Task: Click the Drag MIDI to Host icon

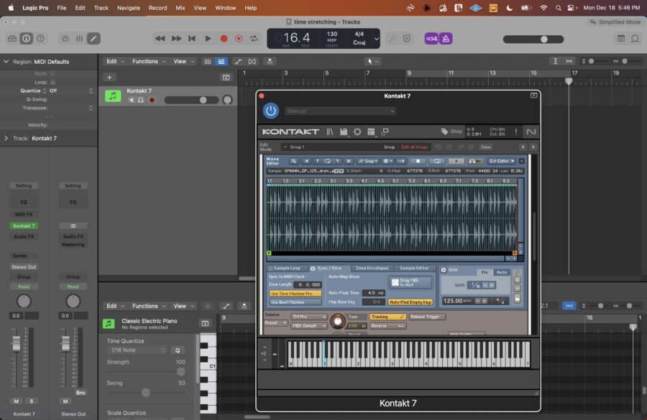Action: tap(410, 281)
